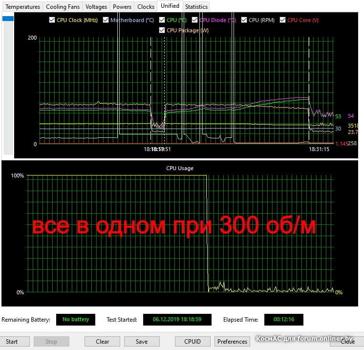Click the elapsed time value 00:12:16
Image resolution: width=364 pixels, height=350 pixels.
[284, 319]
